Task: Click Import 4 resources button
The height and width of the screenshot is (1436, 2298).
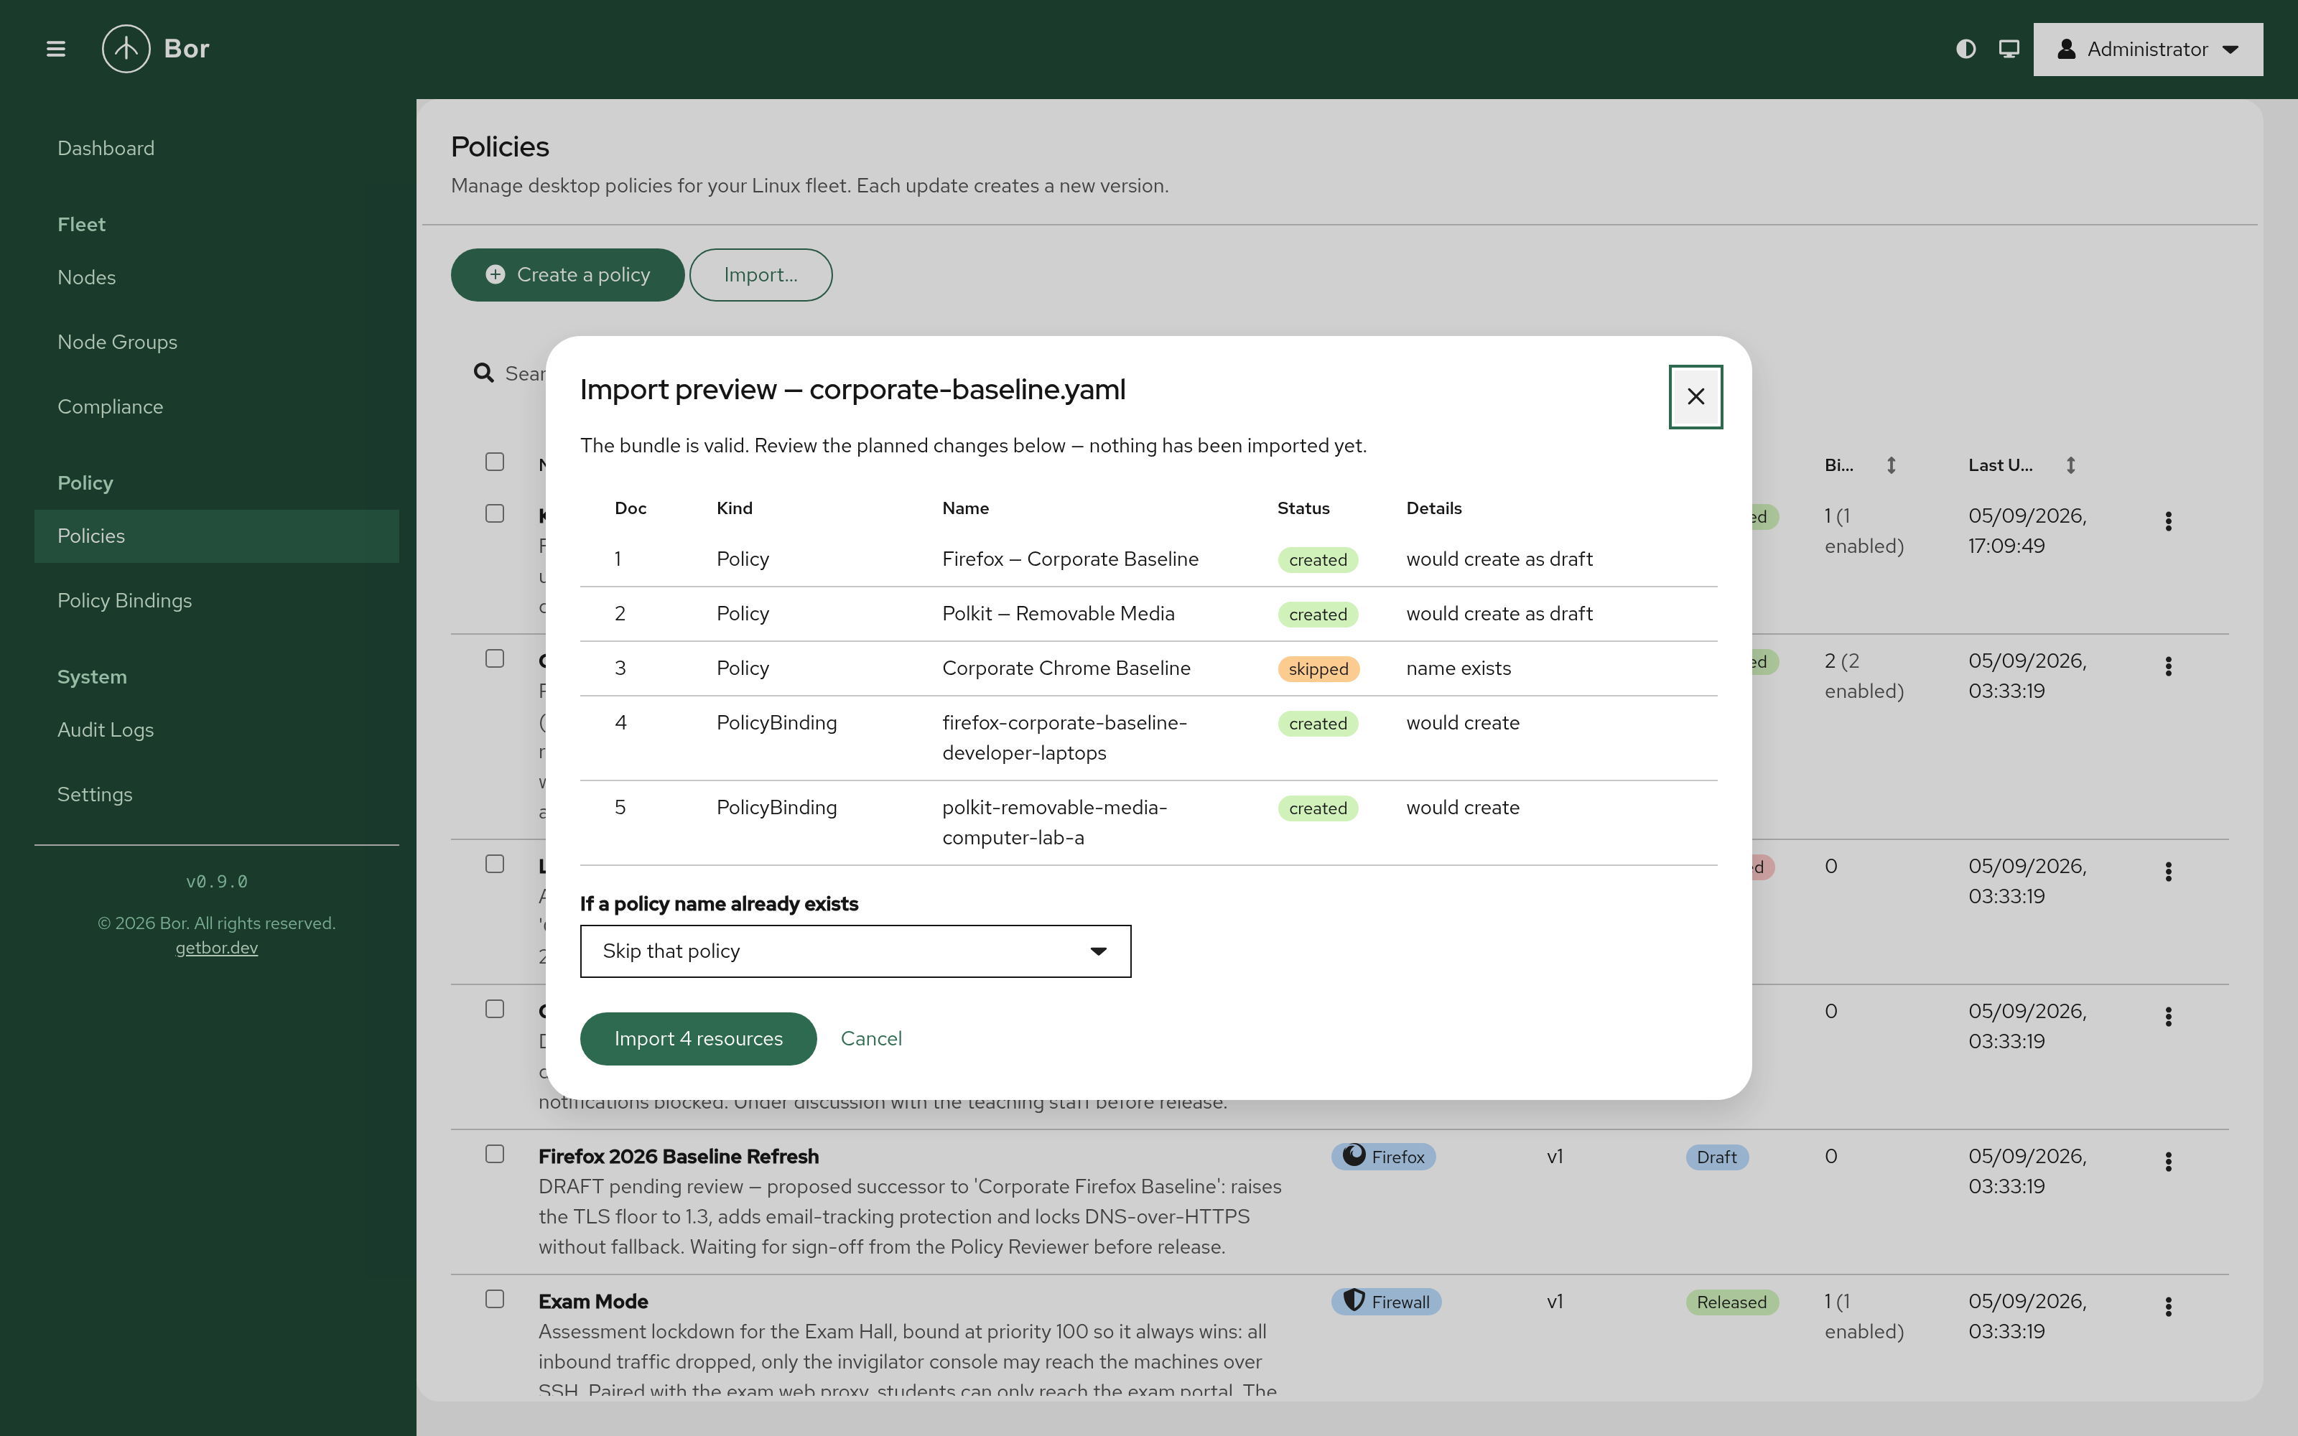Action: [698, 1039]
